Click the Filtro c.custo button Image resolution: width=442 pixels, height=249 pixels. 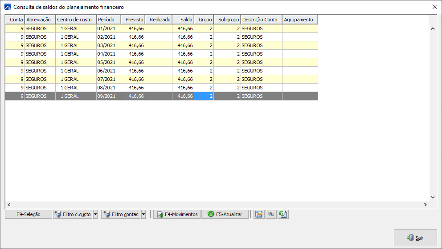point(72,214)
